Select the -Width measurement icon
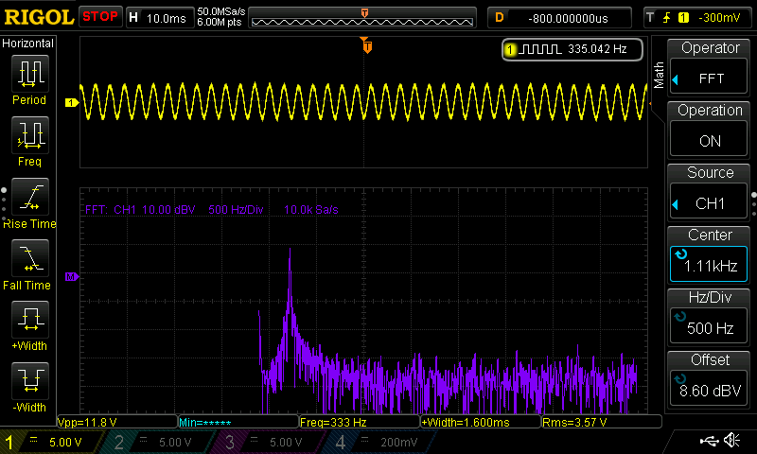This screenshot has height=454, width=757. [29, 387]
